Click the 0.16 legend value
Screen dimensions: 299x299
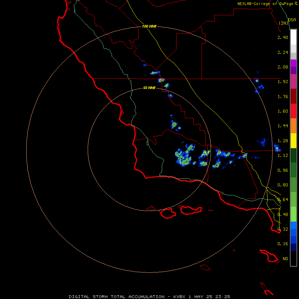click(x=283, y=244)
